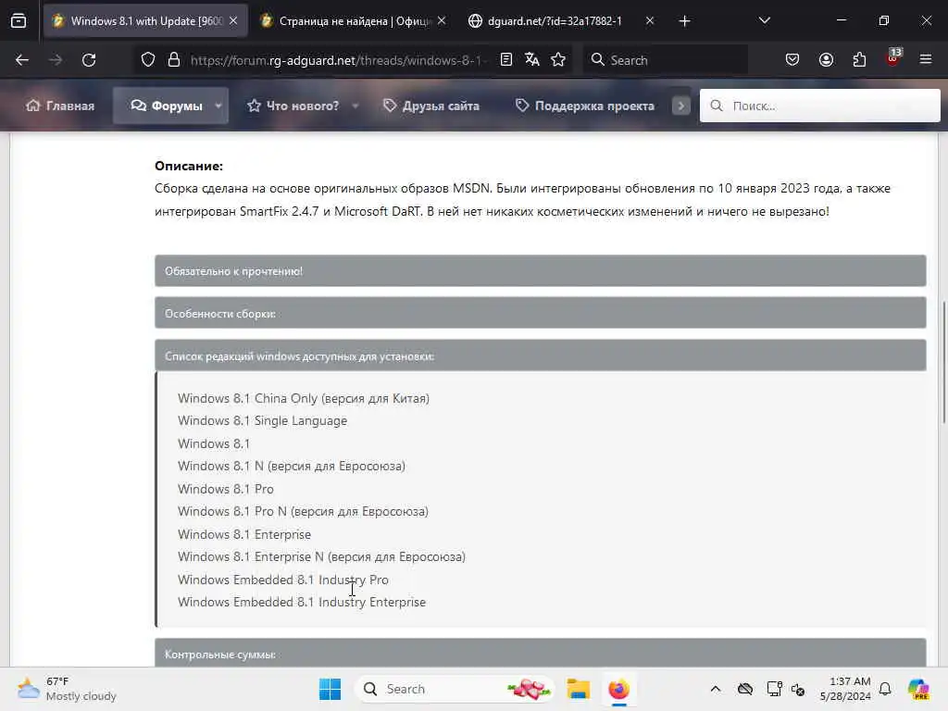Select text Windows Embedded 8.1 Industry Enterprise

coord(302,602)
